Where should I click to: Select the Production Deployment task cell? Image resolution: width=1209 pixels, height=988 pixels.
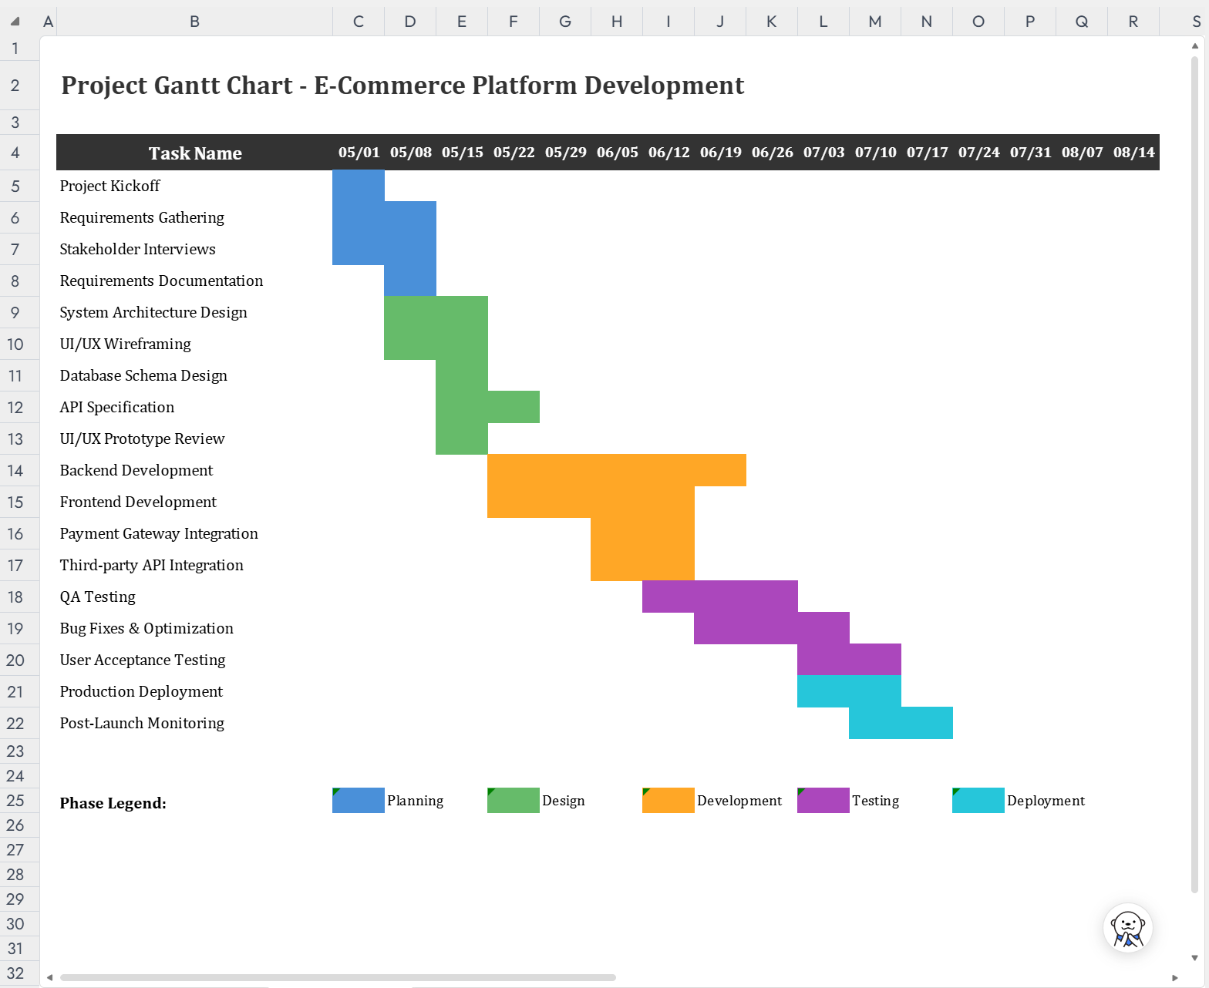194,691
